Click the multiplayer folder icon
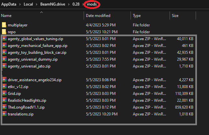Image resolution: width=209 pixels, height=135 pixels. click(x=4, y=25)
